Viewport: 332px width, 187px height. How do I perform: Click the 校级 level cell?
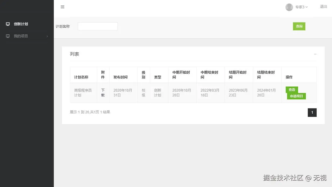click(x=143, y=93)
